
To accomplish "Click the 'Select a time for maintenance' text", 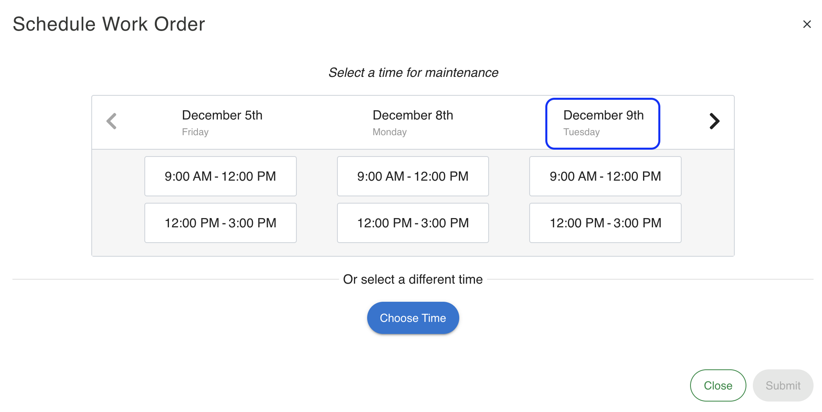I will tap(413, 72).
